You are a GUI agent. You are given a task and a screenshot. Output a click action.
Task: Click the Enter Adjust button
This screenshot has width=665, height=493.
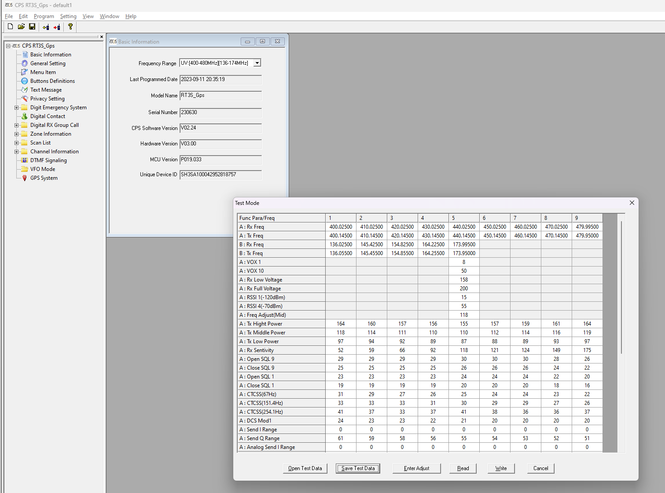[x=416, y=468]
